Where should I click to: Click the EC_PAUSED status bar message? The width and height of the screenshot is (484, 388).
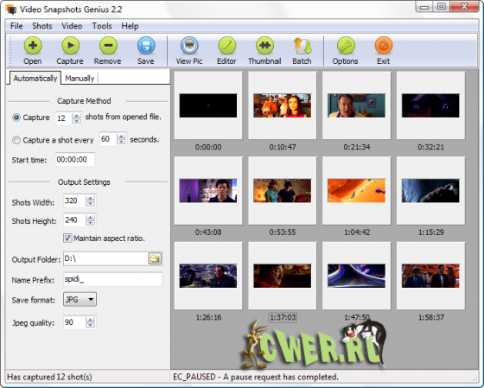(256, 377)
